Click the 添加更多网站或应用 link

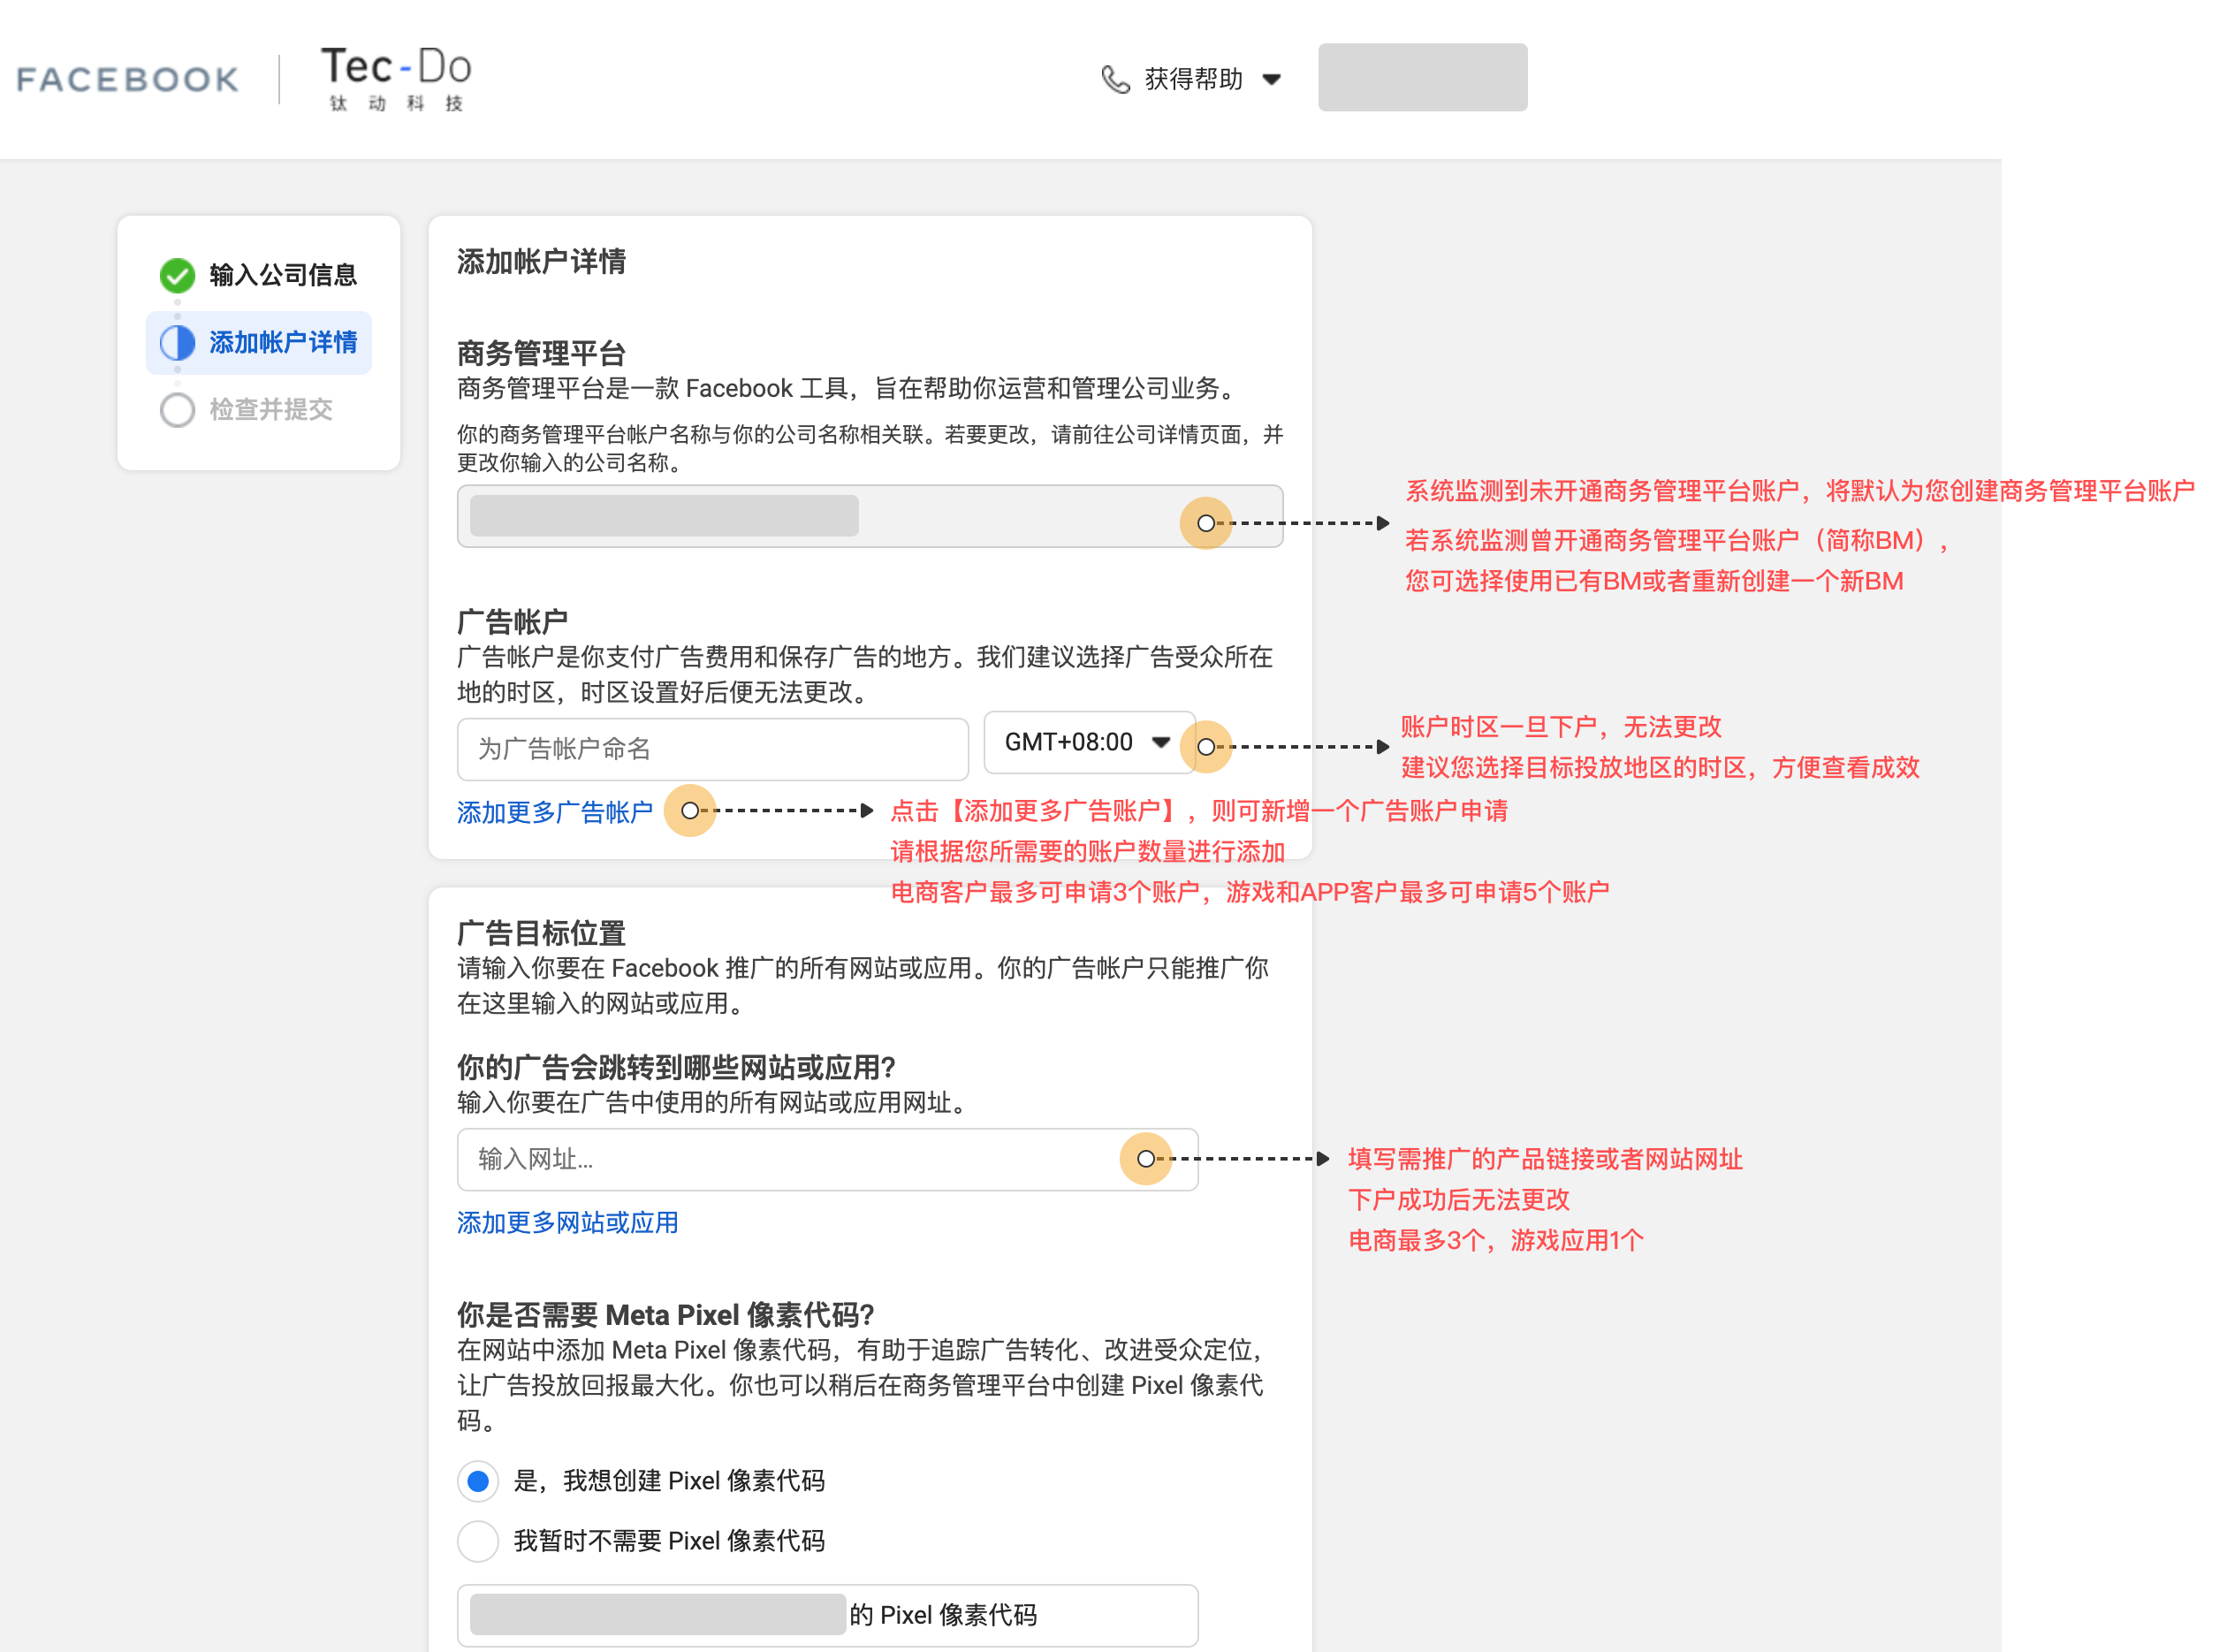566,1222
